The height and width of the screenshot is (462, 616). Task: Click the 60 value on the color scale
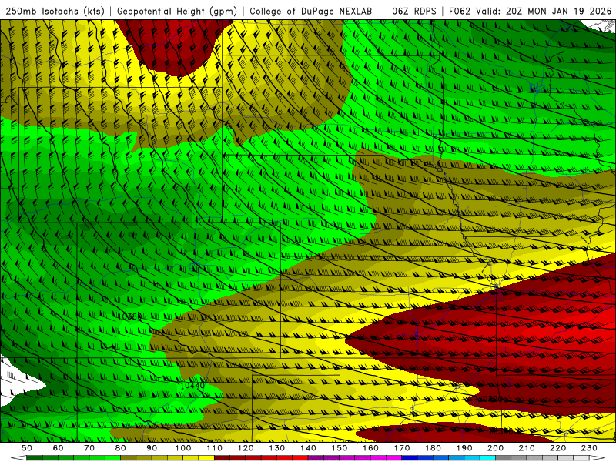point(59,448)
